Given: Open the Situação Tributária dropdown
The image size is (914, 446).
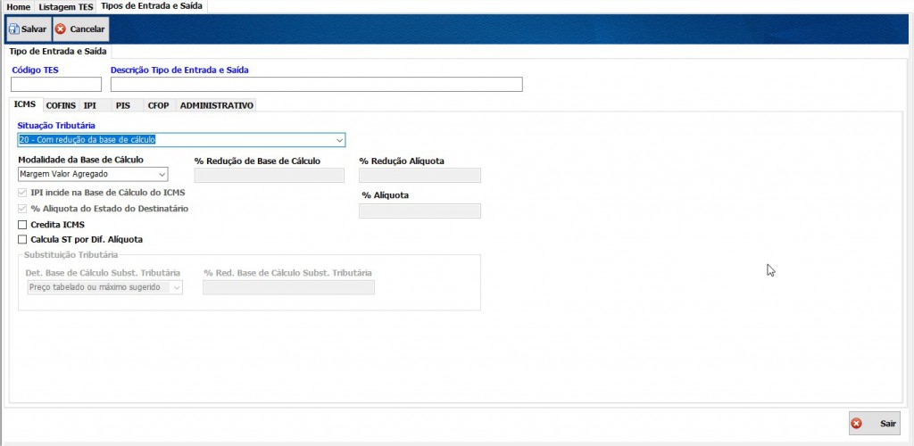Looking at the screenshot, I should pos(339,140).
